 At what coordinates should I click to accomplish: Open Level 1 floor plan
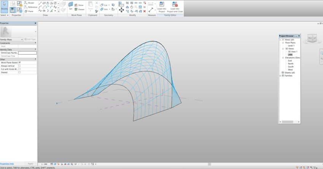291,46
